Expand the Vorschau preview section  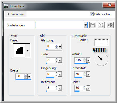[x=8, y=14]
